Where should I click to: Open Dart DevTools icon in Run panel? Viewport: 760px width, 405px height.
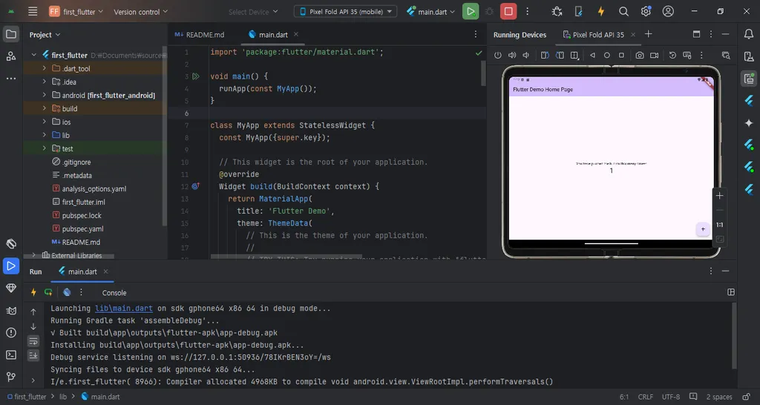click(x=67, y=292)
